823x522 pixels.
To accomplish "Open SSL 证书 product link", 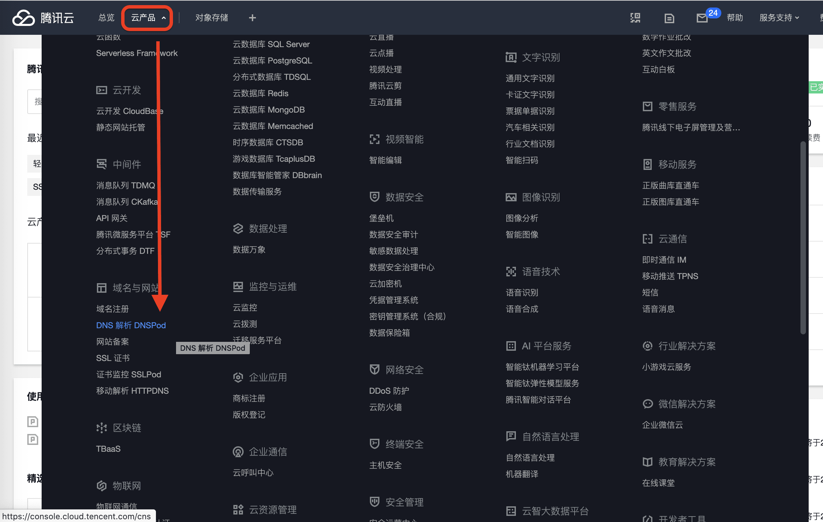I will [x=113, y=358].
